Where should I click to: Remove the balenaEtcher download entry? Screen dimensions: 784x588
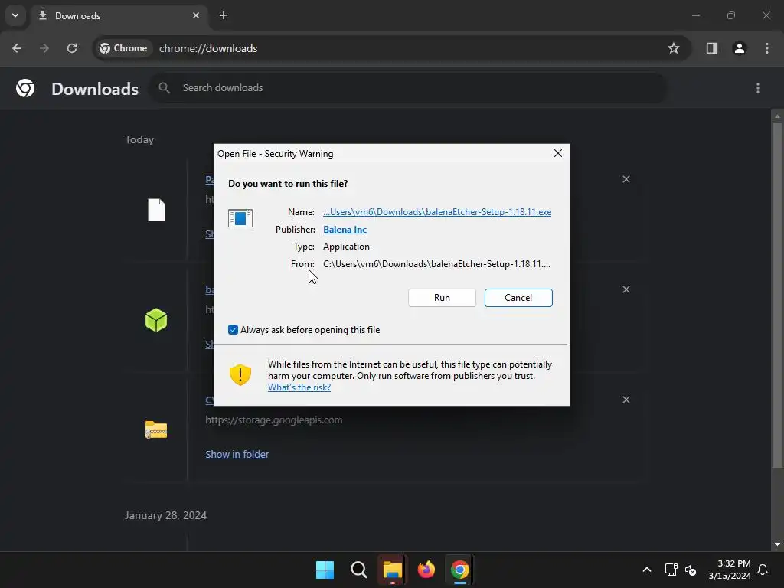point(626,289)
